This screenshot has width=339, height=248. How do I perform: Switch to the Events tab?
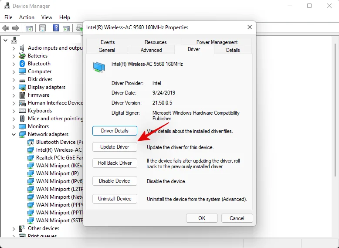point(108,42)
